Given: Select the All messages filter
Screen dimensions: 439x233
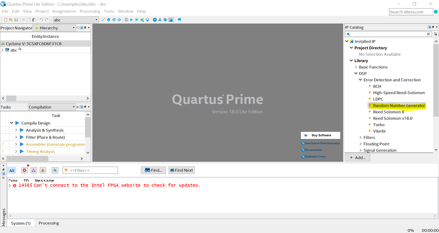Looking at the screenshot, I should tap(12, 170).
